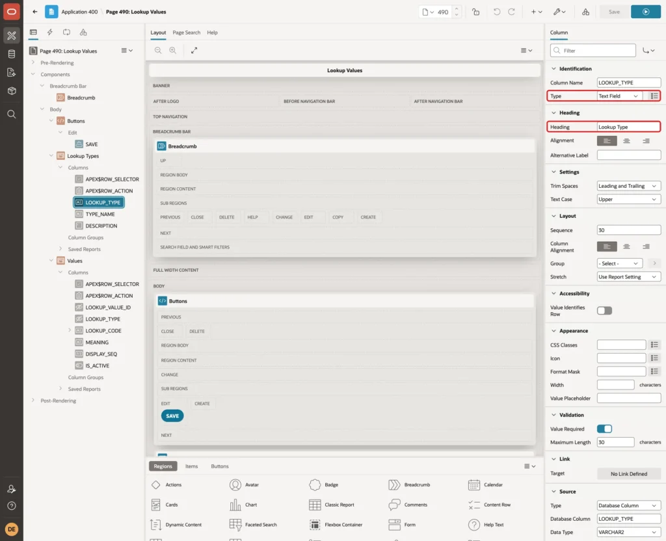Set Heading Alignment to center

point(626,141)
